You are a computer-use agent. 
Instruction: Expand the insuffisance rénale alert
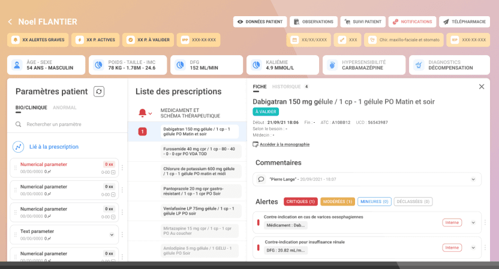pos(473,247)
